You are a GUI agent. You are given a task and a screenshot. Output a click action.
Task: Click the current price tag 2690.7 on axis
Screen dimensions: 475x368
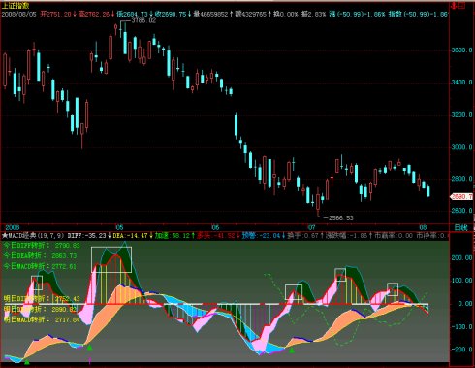(461, 196)
